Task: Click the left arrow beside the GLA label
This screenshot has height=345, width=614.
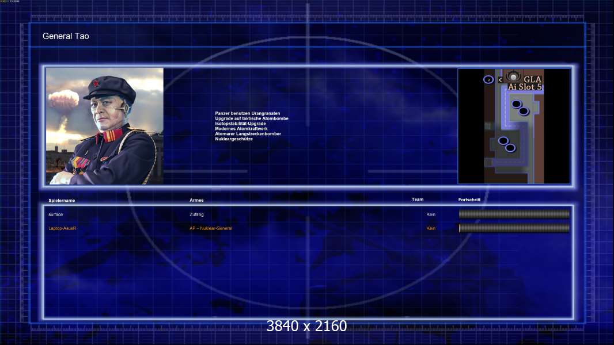Action: click(500, 80)
